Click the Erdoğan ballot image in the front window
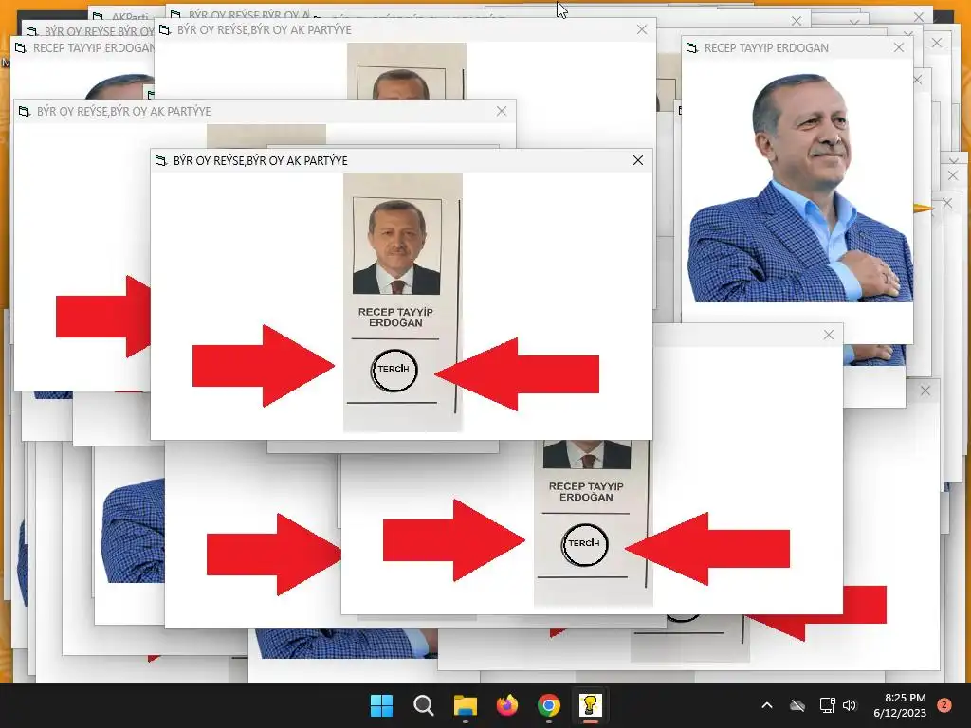This screenshot has width=971, height=728. 402,302
